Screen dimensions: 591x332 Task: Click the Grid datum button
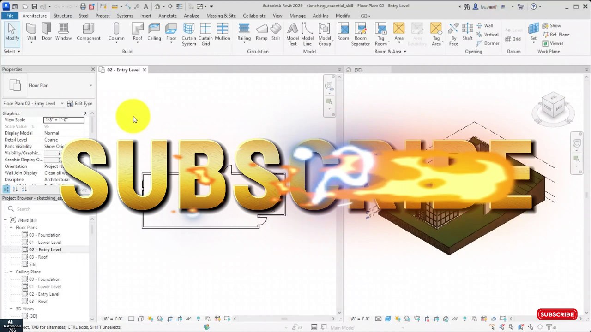tap(513, 39)
